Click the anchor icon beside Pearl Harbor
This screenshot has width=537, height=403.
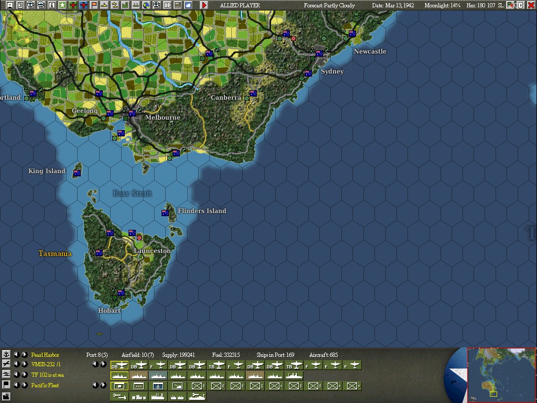pyautogui.click(x=6, y=354)
